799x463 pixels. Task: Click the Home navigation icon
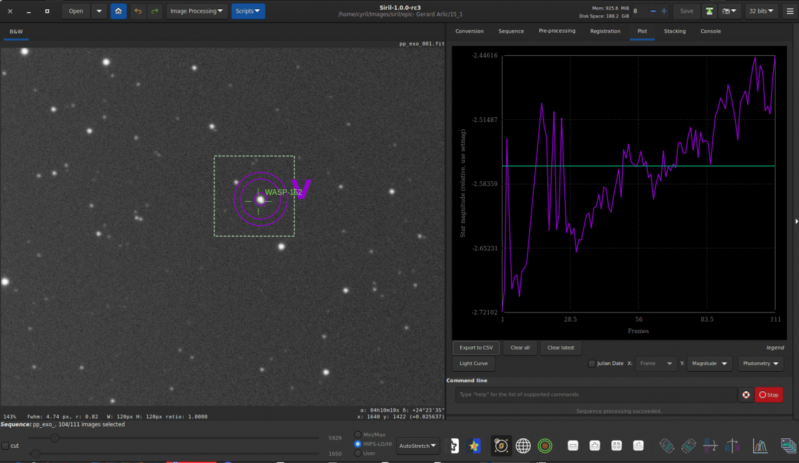pos(119,11)
